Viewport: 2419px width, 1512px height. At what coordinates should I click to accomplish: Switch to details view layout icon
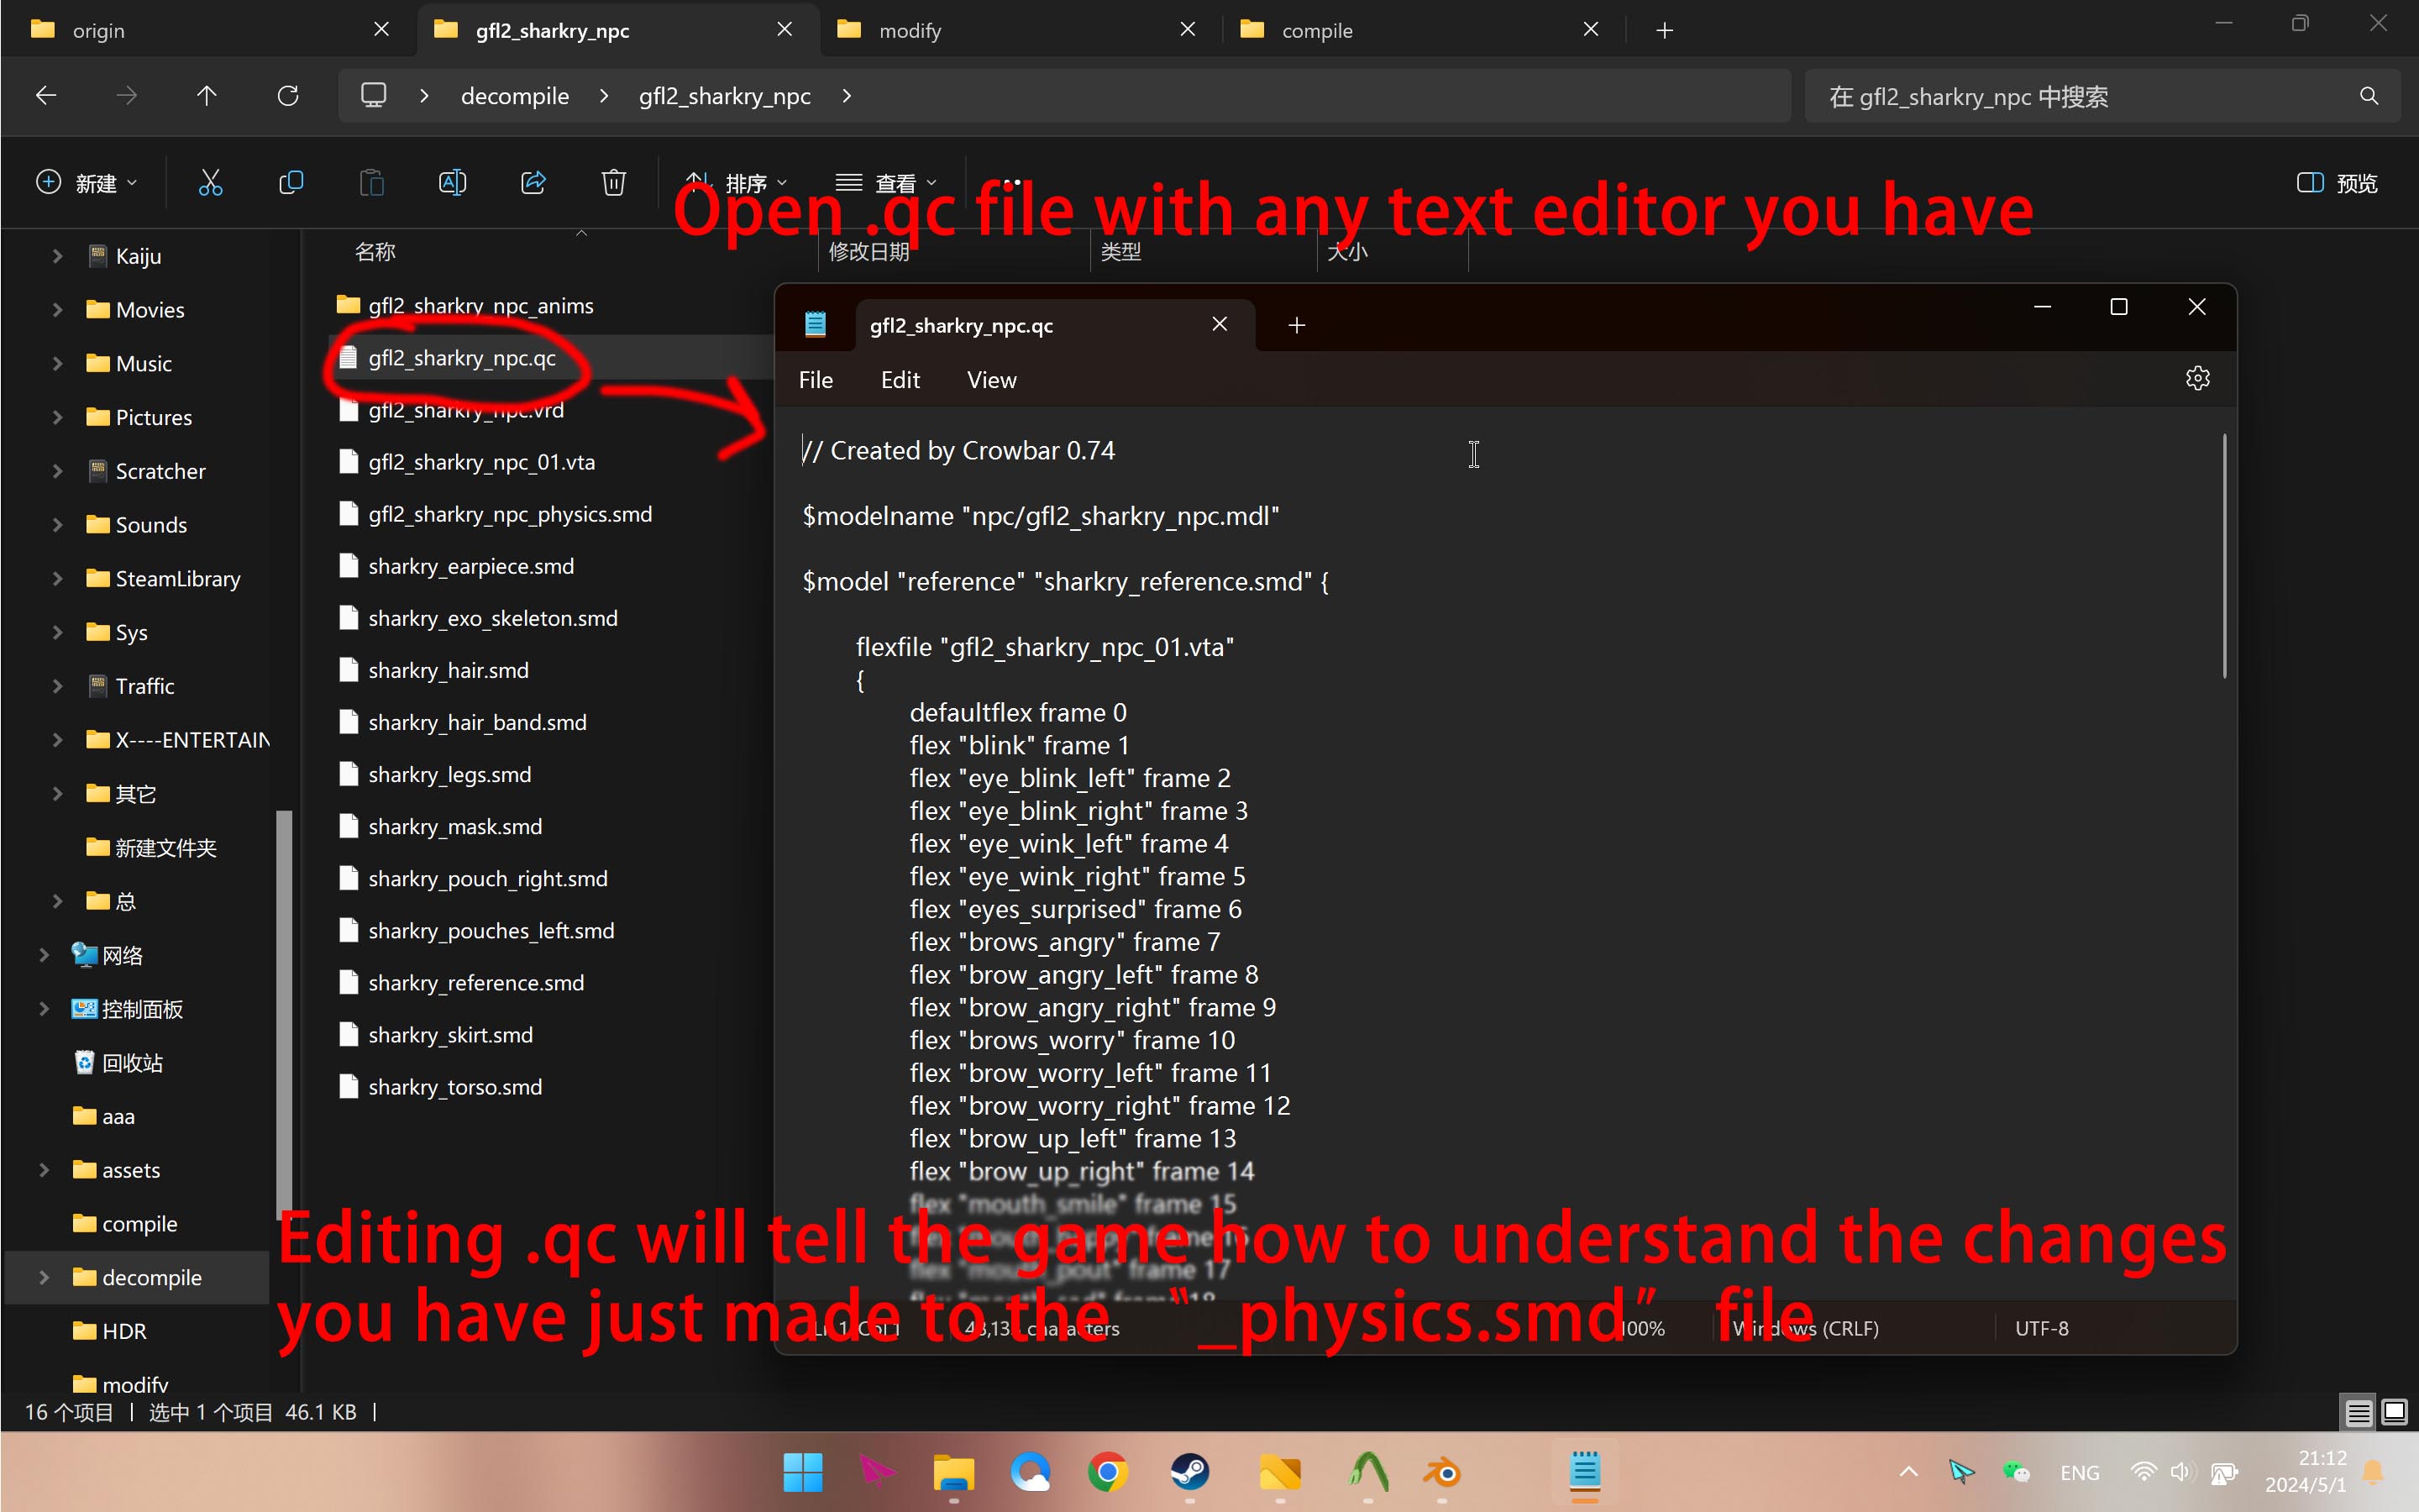pyautogui.click(x=2358, y=1412)
